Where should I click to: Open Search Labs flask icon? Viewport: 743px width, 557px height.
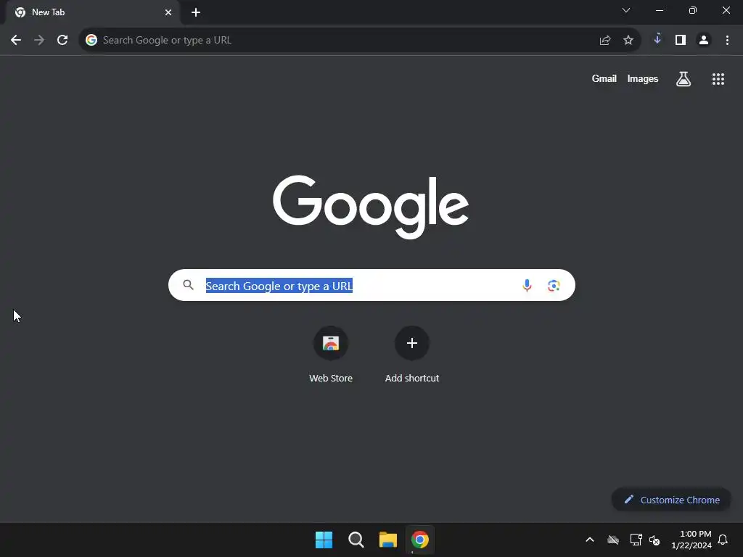tap(684, 78)
